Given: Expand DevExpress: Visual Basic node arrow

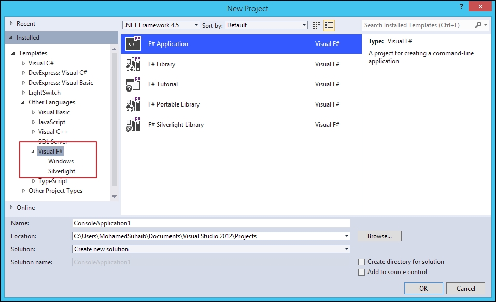Looking at the screenshot, I should [x=23, y=82].
